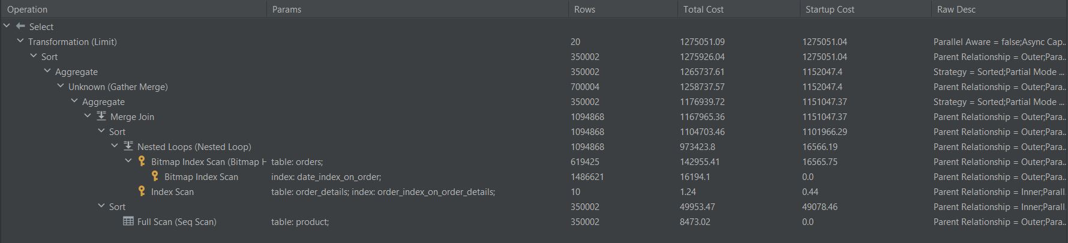Select the Full Scan (Seq Scan) row
The image size is (1068, 243).
[176, 222]
